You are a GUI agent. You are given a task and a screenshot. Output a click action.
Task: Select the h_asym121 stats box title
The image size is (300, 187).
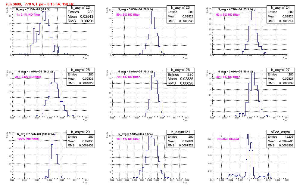tap(180, 132)
